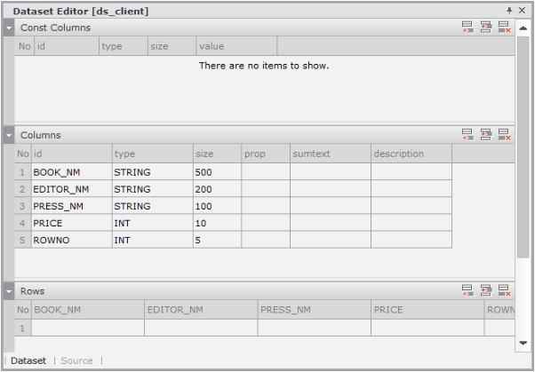Switch to the Source tab
535x372 pixels.
(76, 360)
